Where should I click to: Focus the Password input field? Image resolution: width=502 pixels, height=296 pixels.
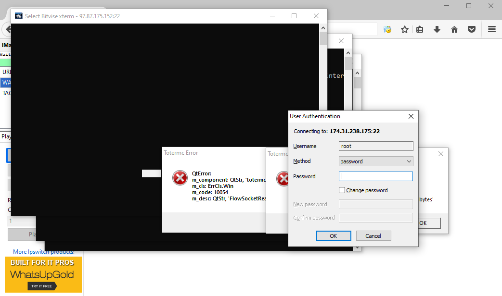pyautogui.click(x=376, y=176)
